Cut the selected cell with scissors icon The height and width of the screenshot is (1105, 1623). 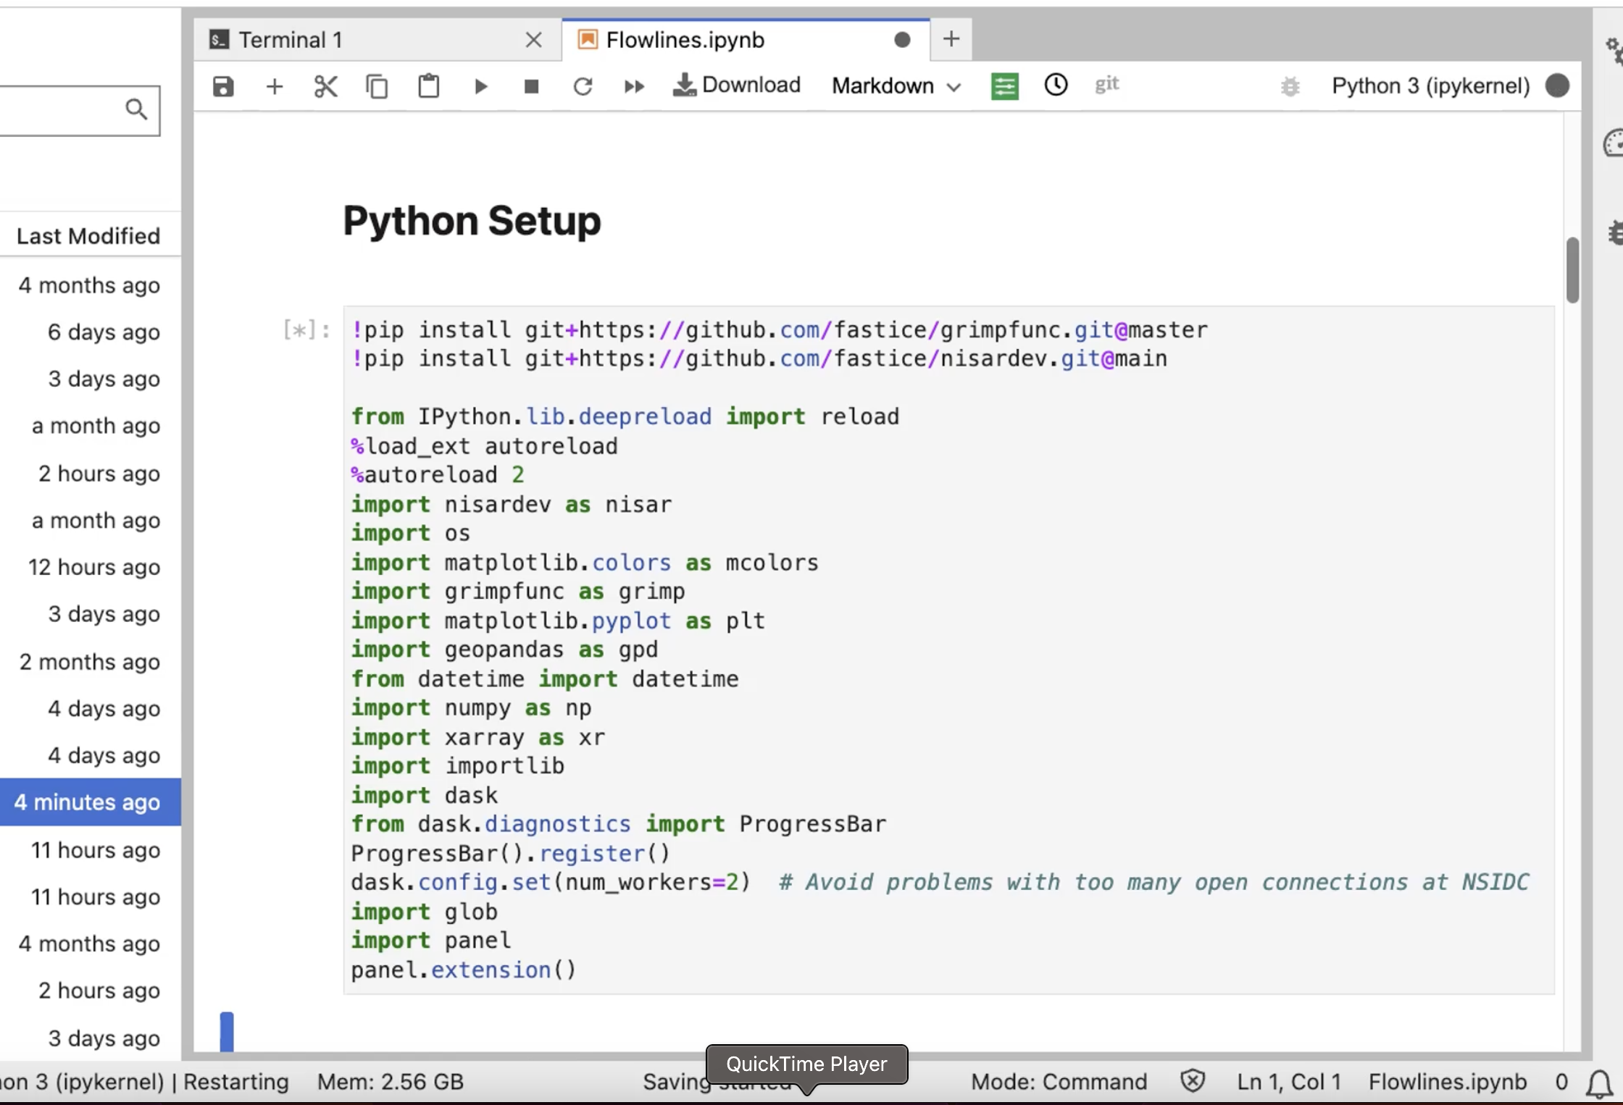click(325, 86)
